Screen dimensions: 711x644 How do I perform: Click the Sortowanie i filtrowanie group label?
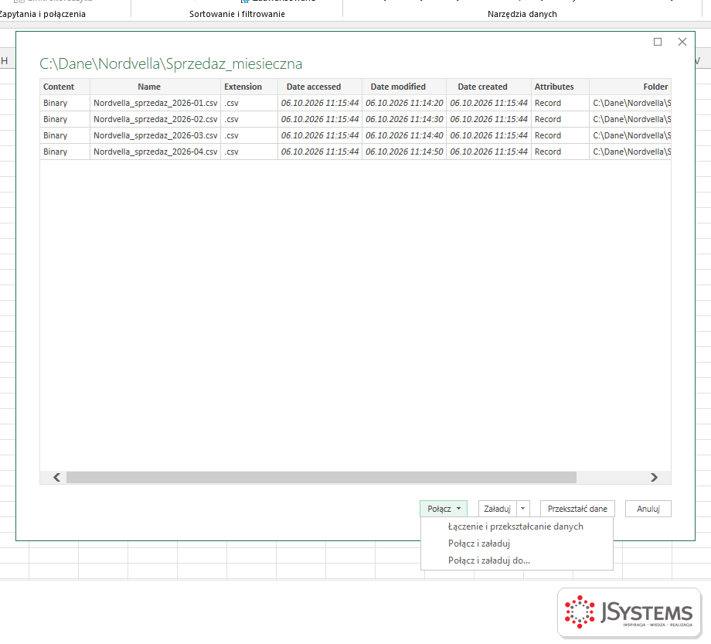tap(237, 14)
